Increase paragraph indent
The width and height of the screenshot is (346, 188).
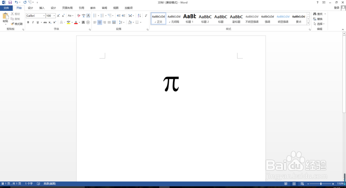click(x=124, y=16)
